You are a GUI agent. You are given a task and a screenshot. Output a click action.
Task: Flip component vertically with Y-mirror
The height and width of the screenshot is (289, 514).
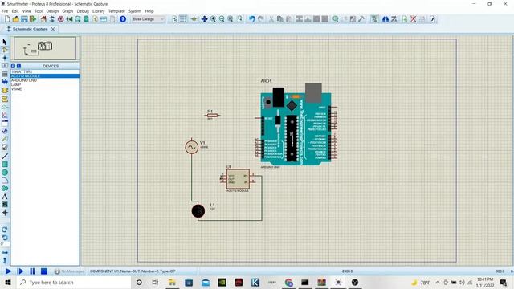[x=5, y=260]
